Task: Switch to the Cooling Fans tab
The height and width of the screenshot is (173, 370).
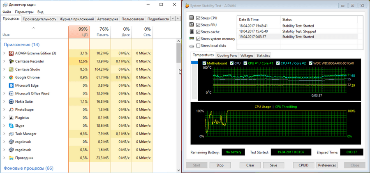Action: (227, 55)
